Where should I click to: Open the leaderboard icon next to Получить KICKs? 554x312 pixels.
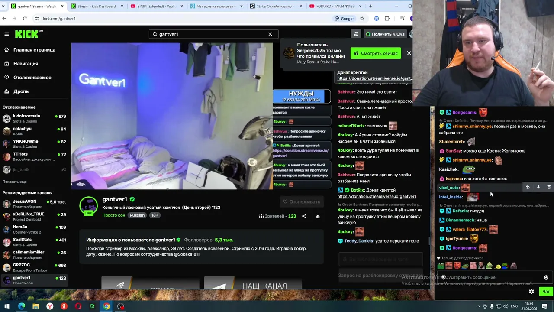click(356, 34)
